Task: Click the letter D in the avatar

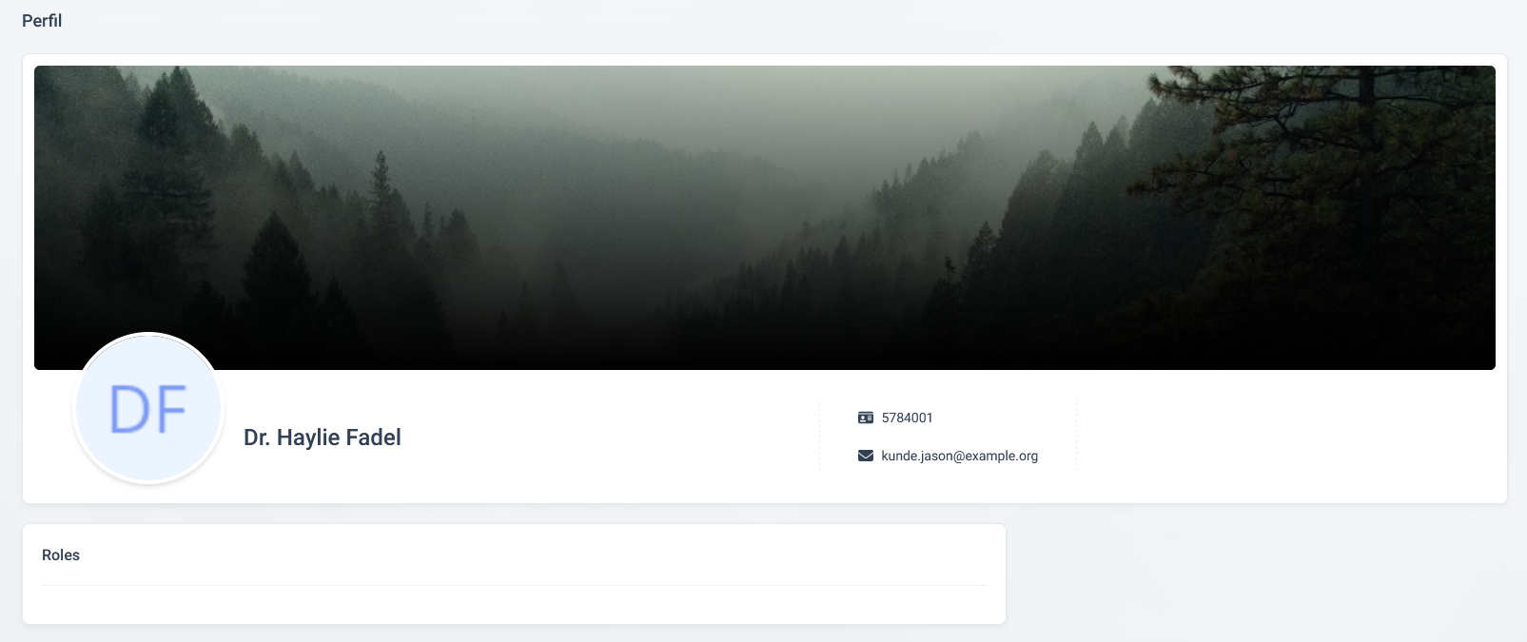Action: [128, 410]
